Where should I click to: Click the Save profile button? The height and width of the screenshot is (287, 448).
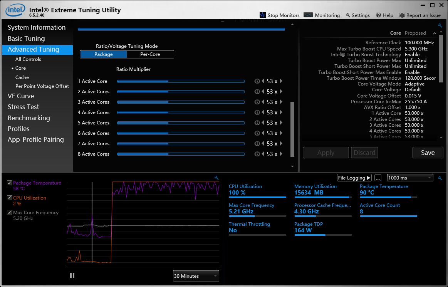click(428, 153)
